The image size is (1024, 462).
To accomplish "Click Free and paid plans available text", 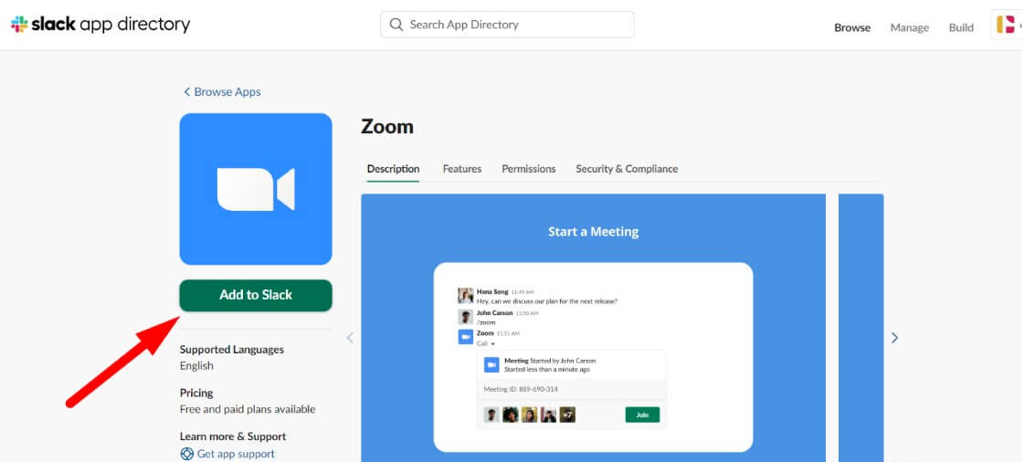I will pyautogui.click(x=248, y=409).
